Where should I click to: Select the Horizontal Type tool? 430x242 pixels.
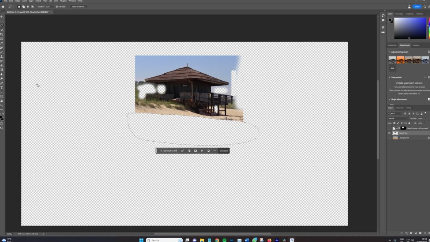point(2,87)
